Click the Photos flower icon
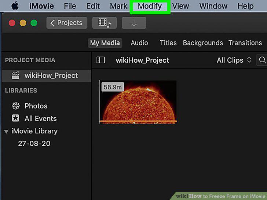Screen dimensions: 267x200 tap(16, 106)
